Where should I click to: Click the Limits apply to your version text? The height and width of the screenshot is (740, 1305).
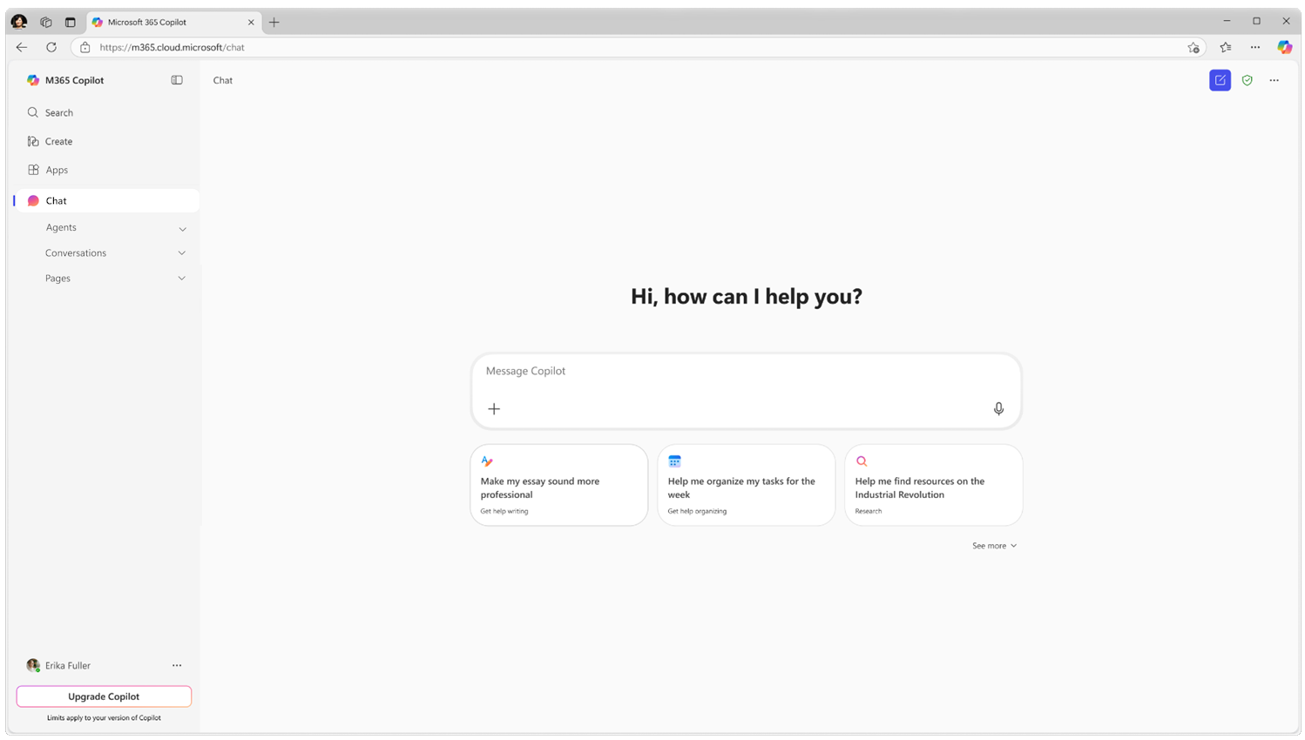(104, 718)
